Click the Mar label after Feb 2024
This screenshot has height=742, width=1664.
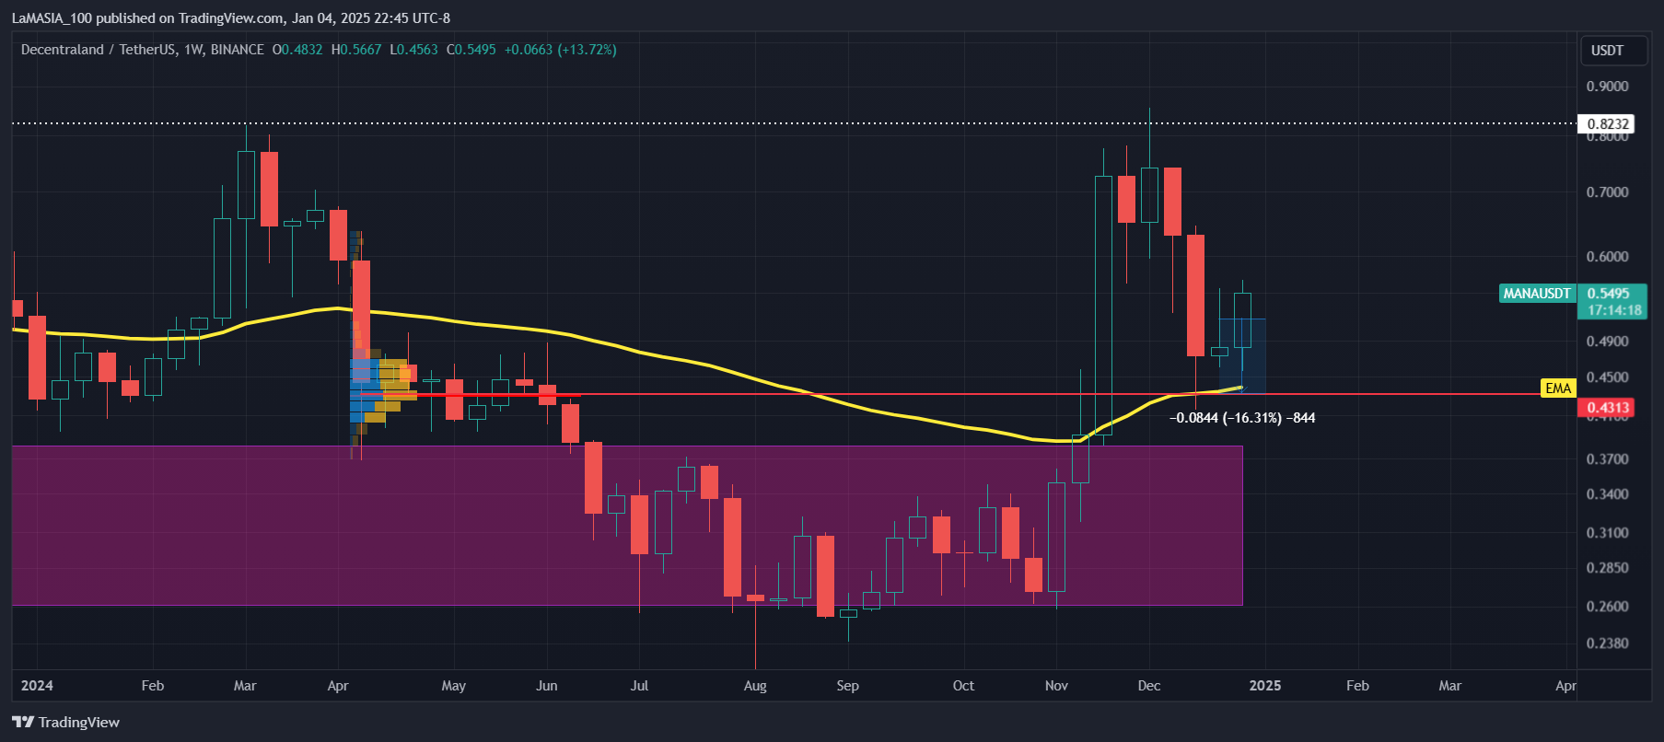(245, 686)
